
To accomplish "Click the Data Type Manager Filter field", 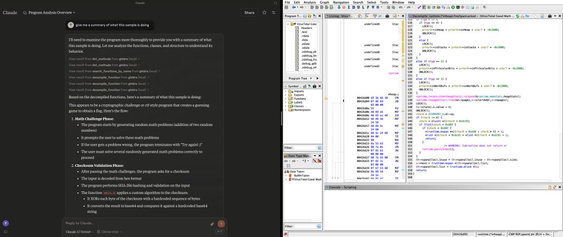I will coord(305,226).
